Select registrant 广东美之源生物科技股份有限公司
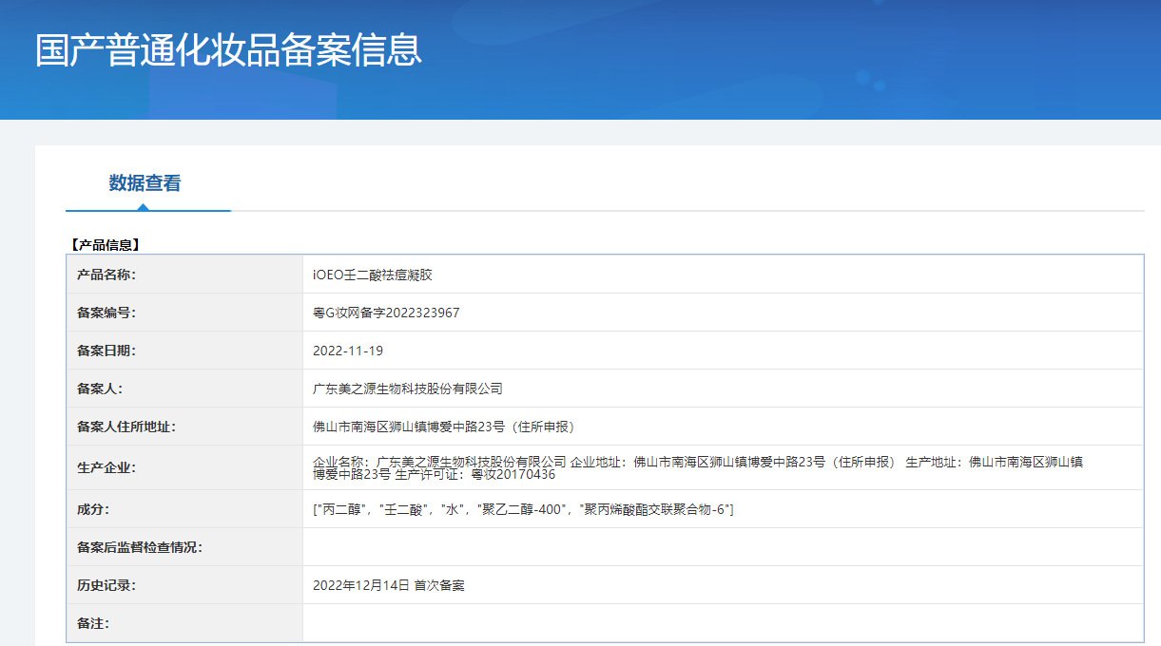The width and height of the screenshot is (1161, 646). (x=407, y=389)
